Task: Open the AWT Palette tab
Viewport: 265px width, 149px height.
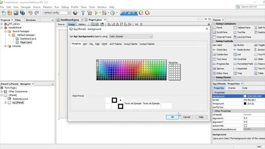Action: (116, 44)
